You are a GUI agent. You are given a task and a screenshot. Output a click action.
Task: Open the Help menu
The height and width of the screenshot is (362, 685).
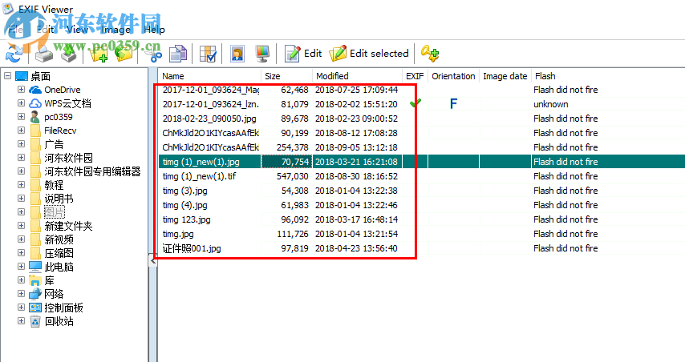pos(154,29)
